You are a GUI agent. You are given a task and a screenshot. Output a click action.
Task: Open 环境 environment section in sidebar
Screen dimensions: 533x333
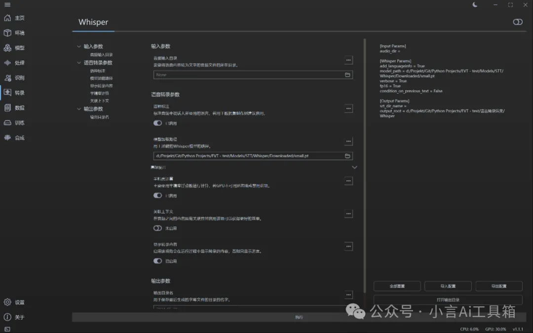pyautogui.click(x=14, y=33)
